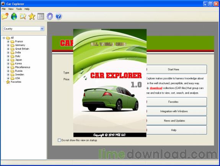Expand the Russia node
The height and width of the screenshot is (166, 220).
pos(8,71)
